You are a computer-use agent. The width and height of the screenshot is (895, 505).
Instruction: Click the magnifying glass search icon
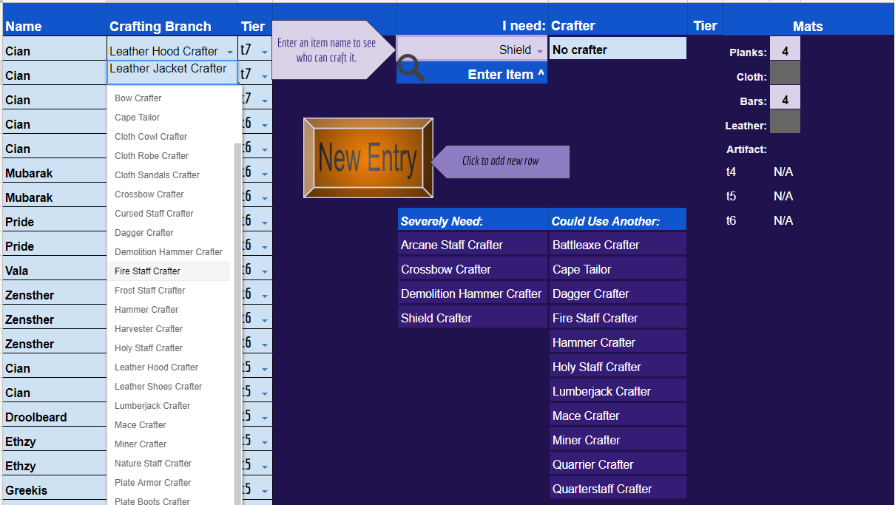(411, 69)
